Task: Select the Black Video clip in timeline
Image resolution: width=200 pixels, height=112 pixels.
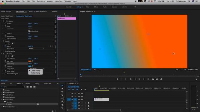Action: (x=102, y=99)
